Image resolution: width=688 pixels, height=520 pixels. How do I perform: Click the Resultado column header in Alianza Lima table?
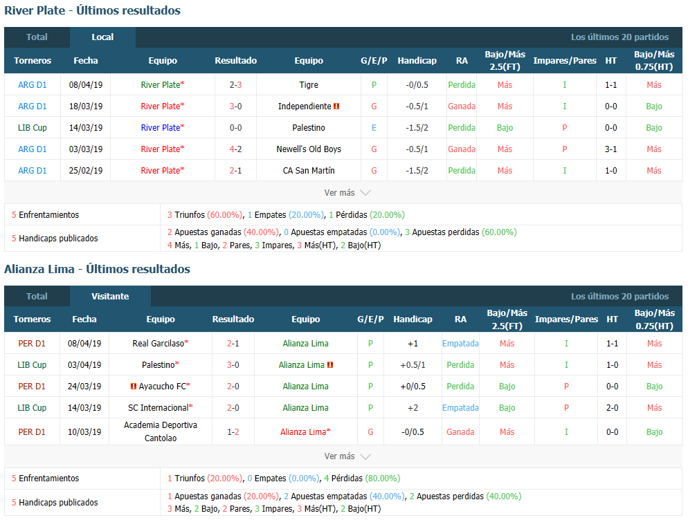click(x=233, y=319)
